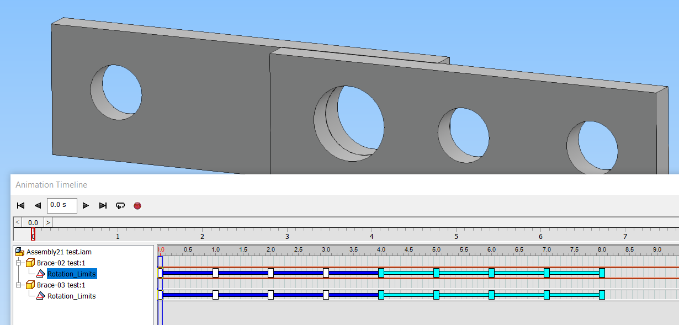The image size is (679, 325).
Task: Select Brace-03 test:1 in the browser tree
Action: point(61,285)
